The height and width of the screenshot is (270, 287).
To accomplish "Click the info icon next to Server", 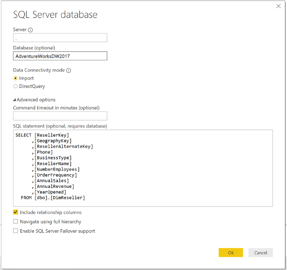I will pos(30,30).
